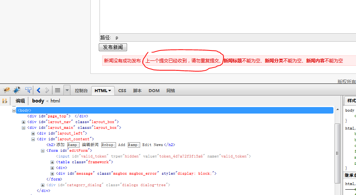Expand the layout_nav div node

pos(24,122)
